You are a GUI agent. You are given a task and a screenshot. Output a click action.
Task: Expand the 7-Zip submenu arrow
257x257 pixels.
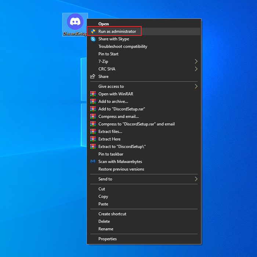pos(196,61)
